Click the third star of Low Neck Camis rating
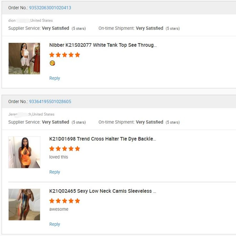Image resolution: width=236 pixels, height=236 pixels. tap(65, 201)
